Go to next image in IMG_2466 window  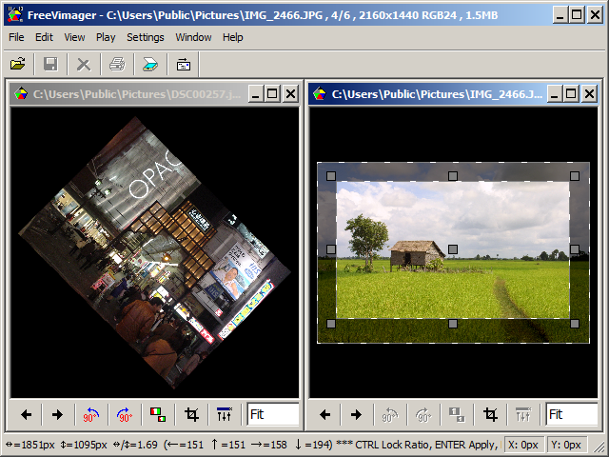tap(356, 415)
